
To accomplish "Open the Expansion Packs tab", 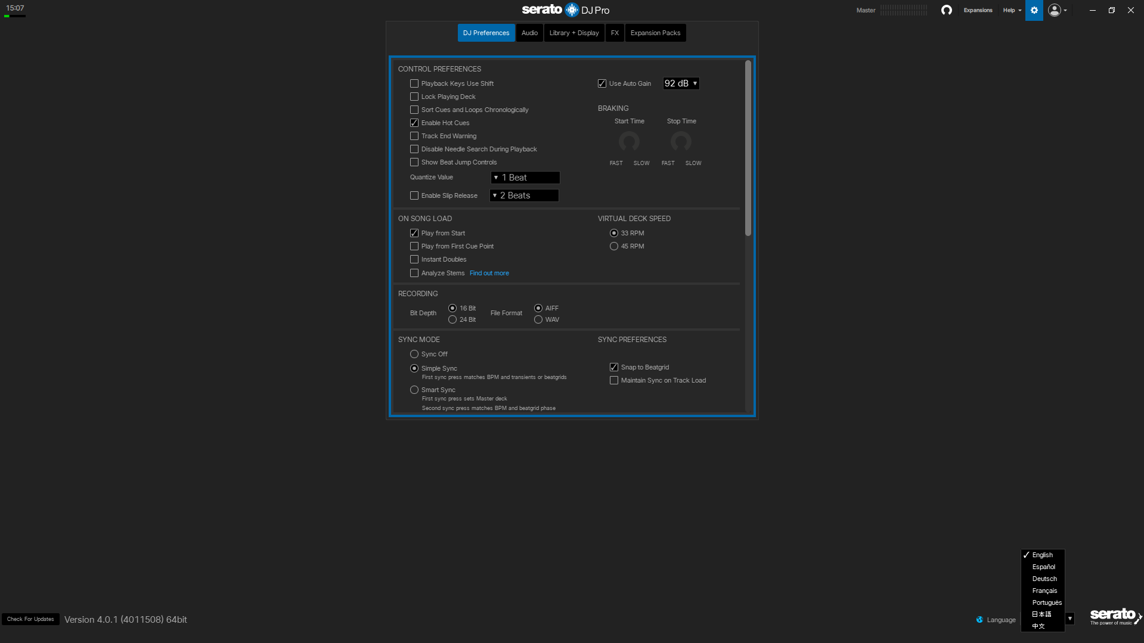I will coord(655,33).
